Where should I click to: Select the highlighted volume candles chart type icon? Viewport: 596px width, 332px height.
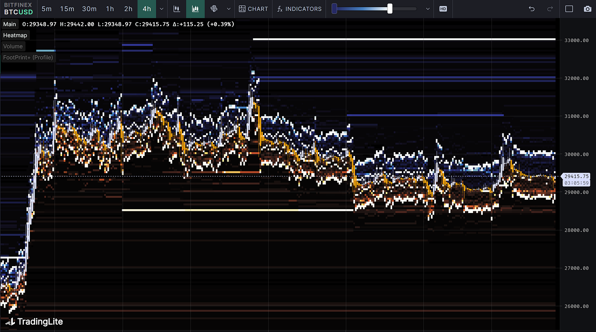[195, 9]
